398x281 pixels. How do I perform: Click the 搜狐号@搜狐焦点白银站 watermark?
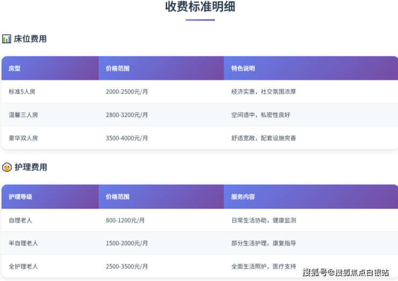[x=345, y=272]
